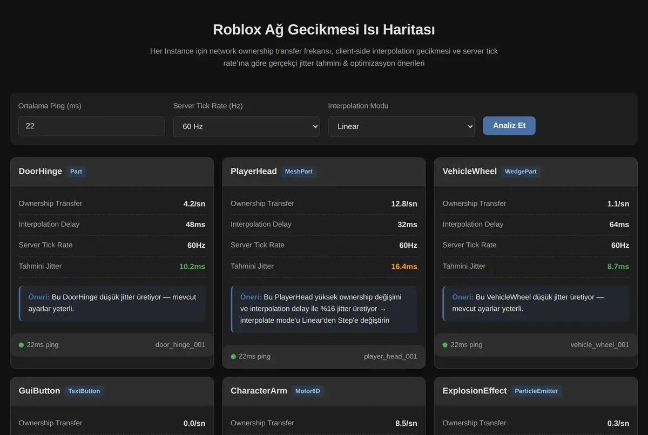
Task: Click the green ping dot on DoorHinge card
Action: pos(21,345)
